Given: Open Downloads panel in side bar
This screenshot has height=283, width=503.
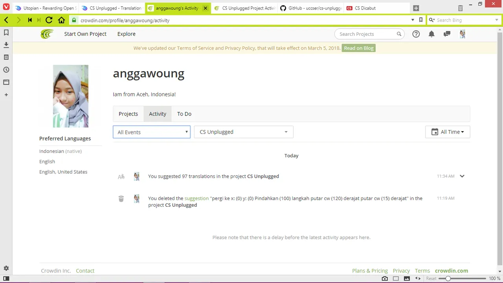Looking at the screenshot, I should click(6, 45).
